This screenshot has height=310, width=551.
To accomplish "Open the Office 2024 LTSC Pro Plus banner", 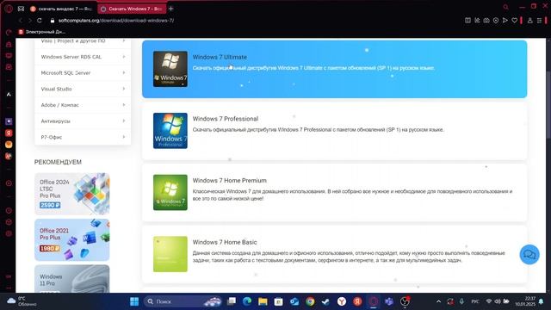I will [72, 194].
